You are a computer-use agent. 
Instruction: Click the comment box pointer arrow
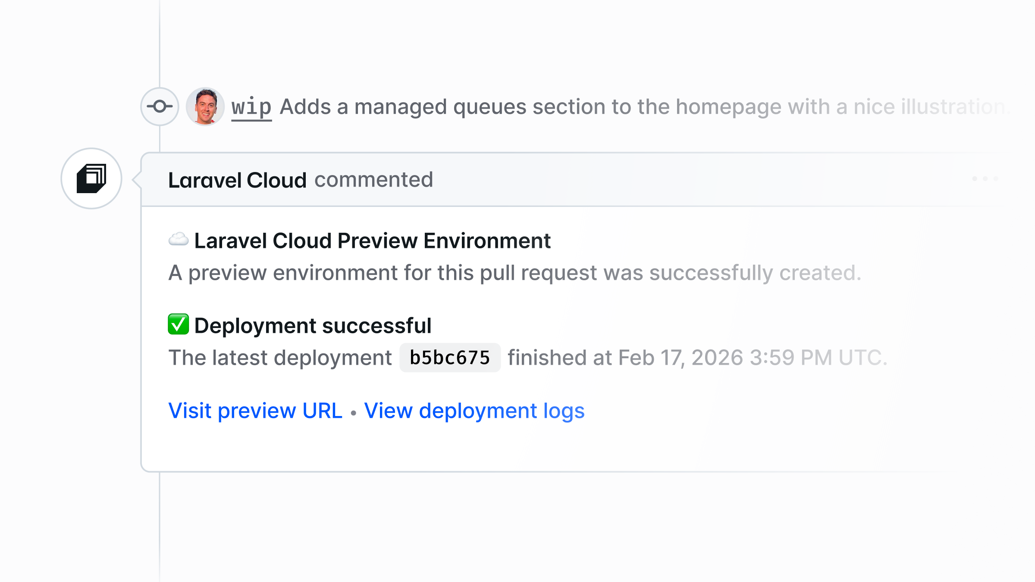pyautogui.click(x=137, y=179)
